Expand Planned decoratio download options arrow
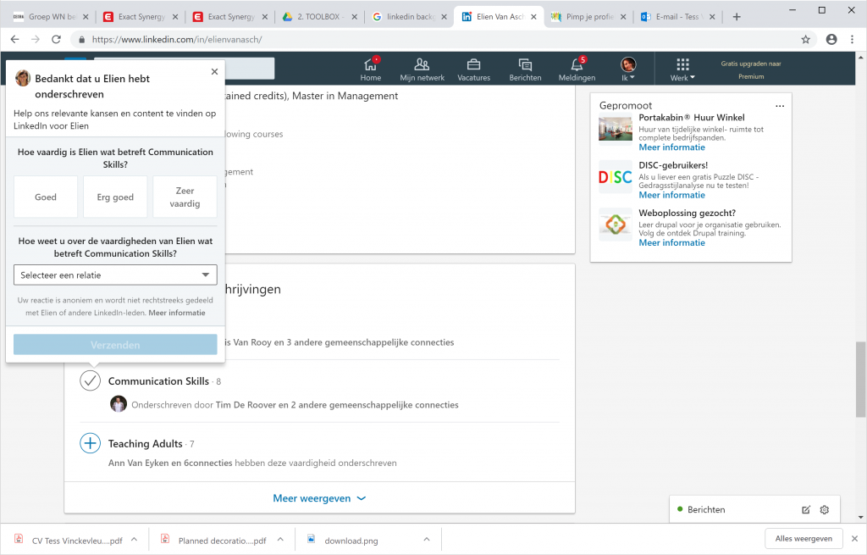The image size is (867, 555). (280, 539)
